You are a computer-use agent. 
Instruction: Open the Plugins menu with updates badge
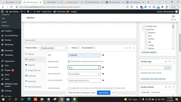pyautogui.click(x=8, y=70)
